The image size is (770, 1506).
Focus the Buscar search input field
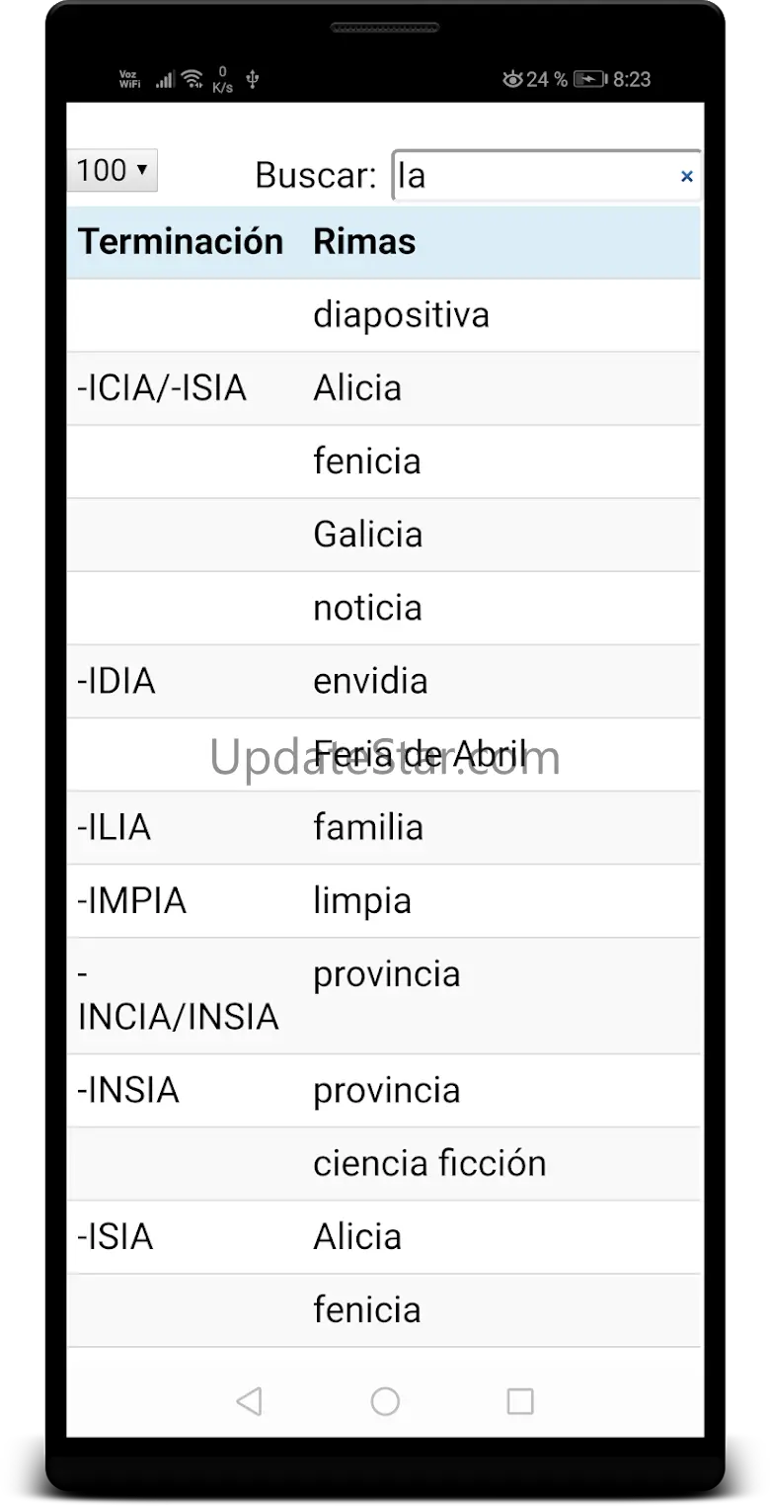pyautogui.click(x=547, y=176)
